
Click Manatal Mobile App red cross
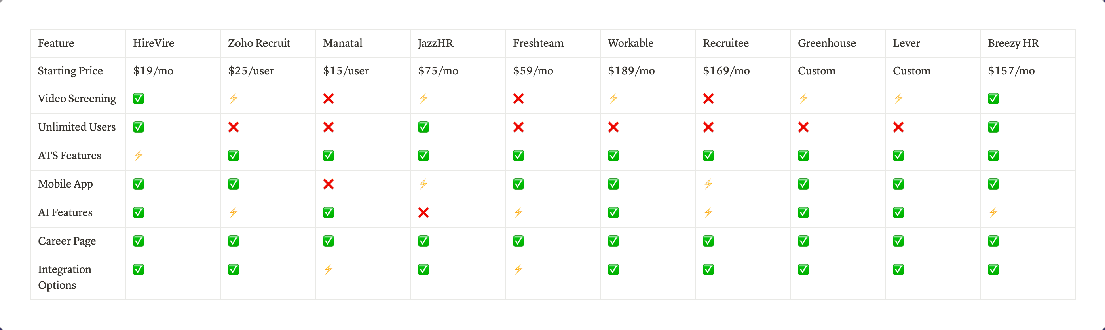328,184
